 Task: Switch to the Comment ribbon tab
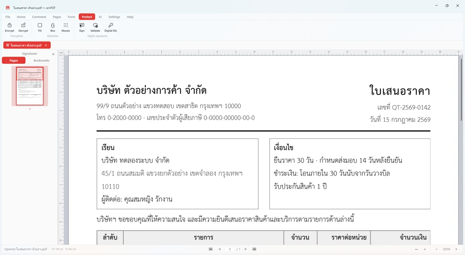pos(39,17)
